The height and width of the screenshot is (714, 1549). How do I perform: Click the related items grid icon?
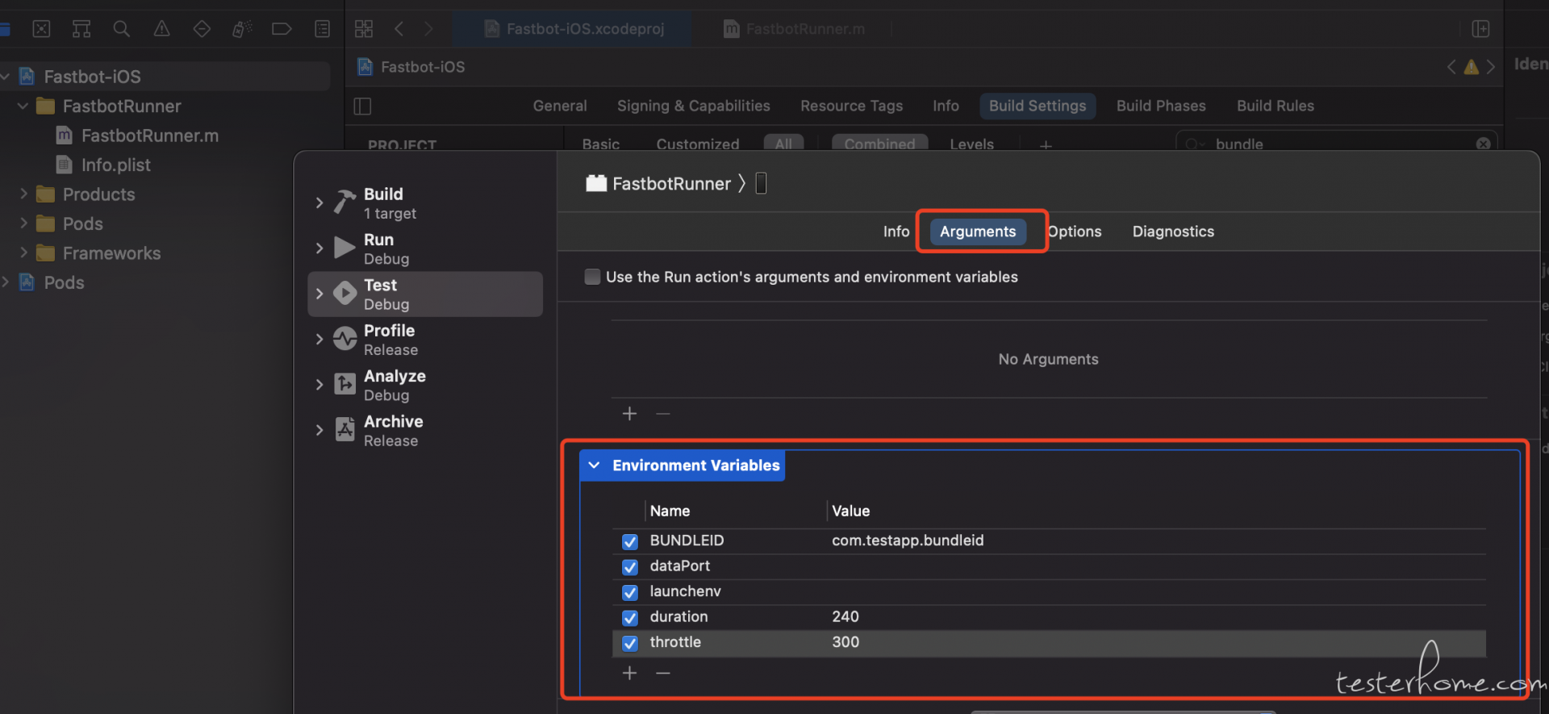point(364,29)
